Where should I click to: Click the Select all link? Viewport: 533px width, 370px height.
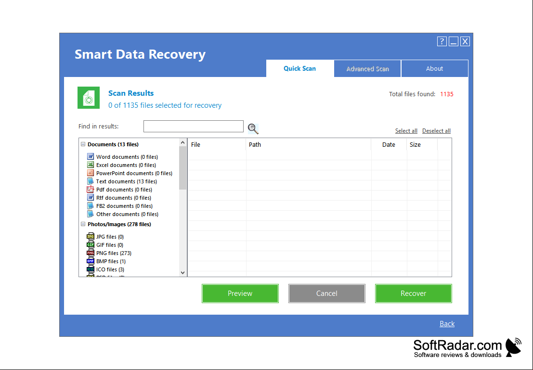[406, 131]
